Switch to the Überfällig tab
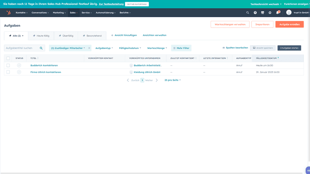 click(x=66, y=36)
